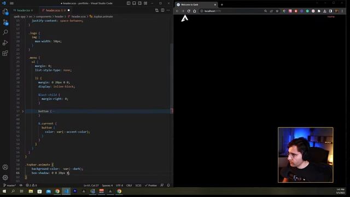This screenshot has width=350, height=197.
Task: Open the Run and Debug view
Action: tap(5, 43)
